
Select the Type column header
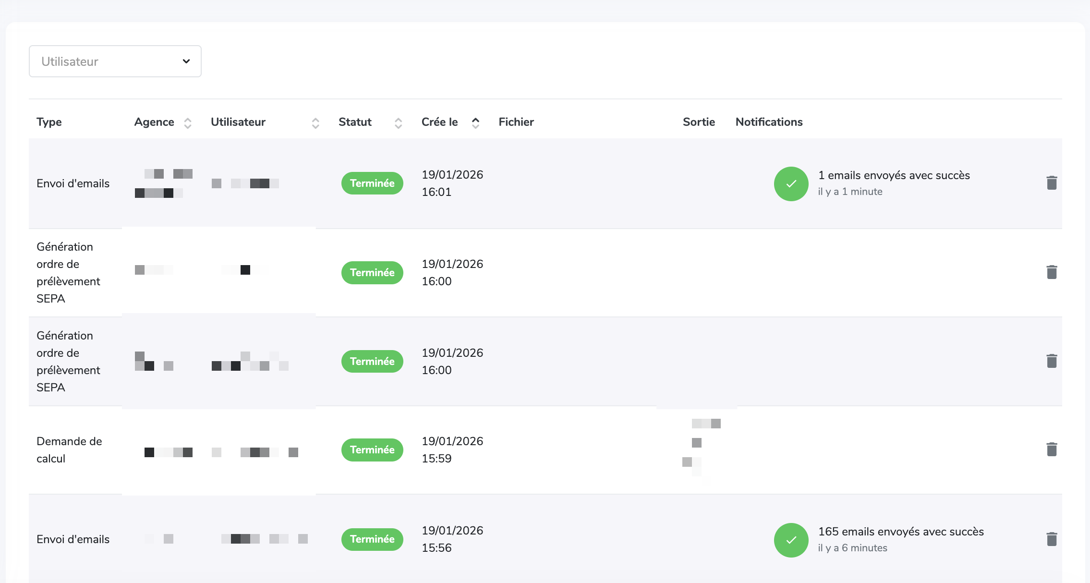48,122
